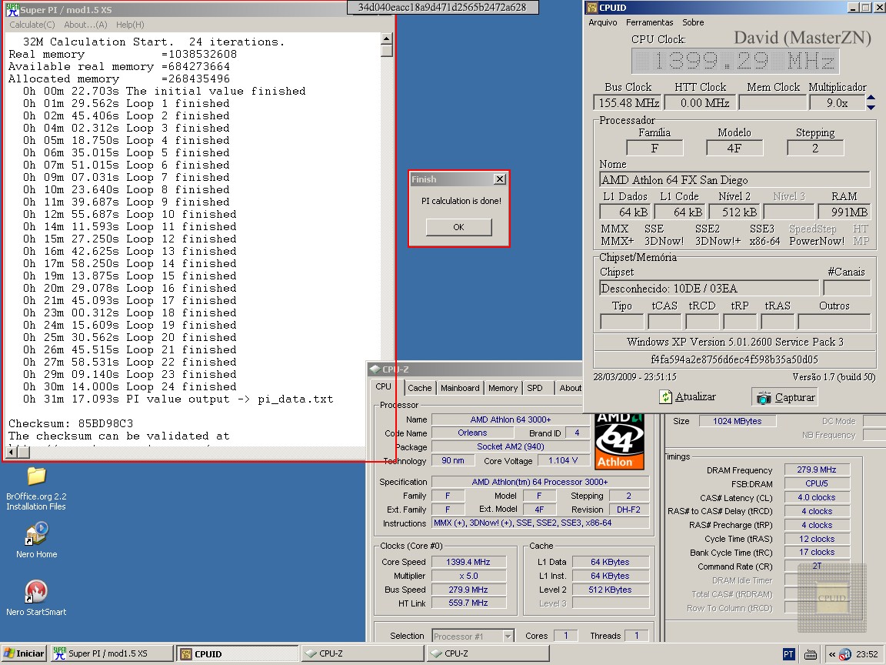Click the Revision DH-F2 value
This screenshot has width=886, height=665.
(x=628, y=510)
